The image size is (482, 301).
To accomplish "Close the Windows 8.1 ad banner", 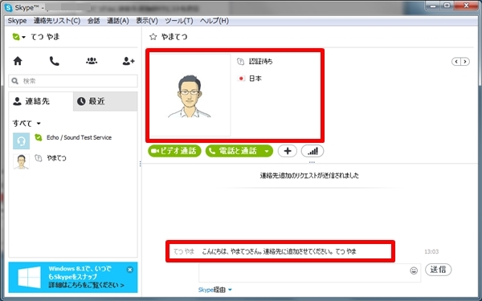I will 129,270.
